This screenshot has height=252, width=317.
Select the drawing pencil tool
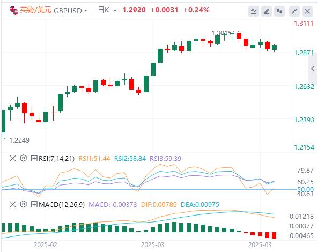point(267,11)
